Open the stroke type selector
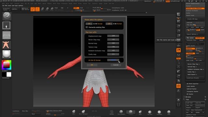The image size is (208, 117). tap(6, 25)
